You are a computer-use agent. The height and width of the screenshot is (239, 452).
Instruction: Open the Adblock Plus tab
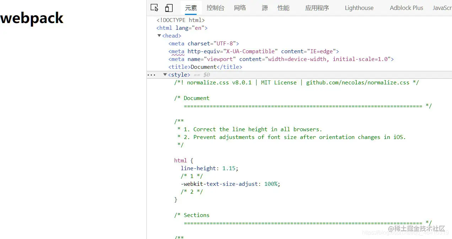click(407, 8)
